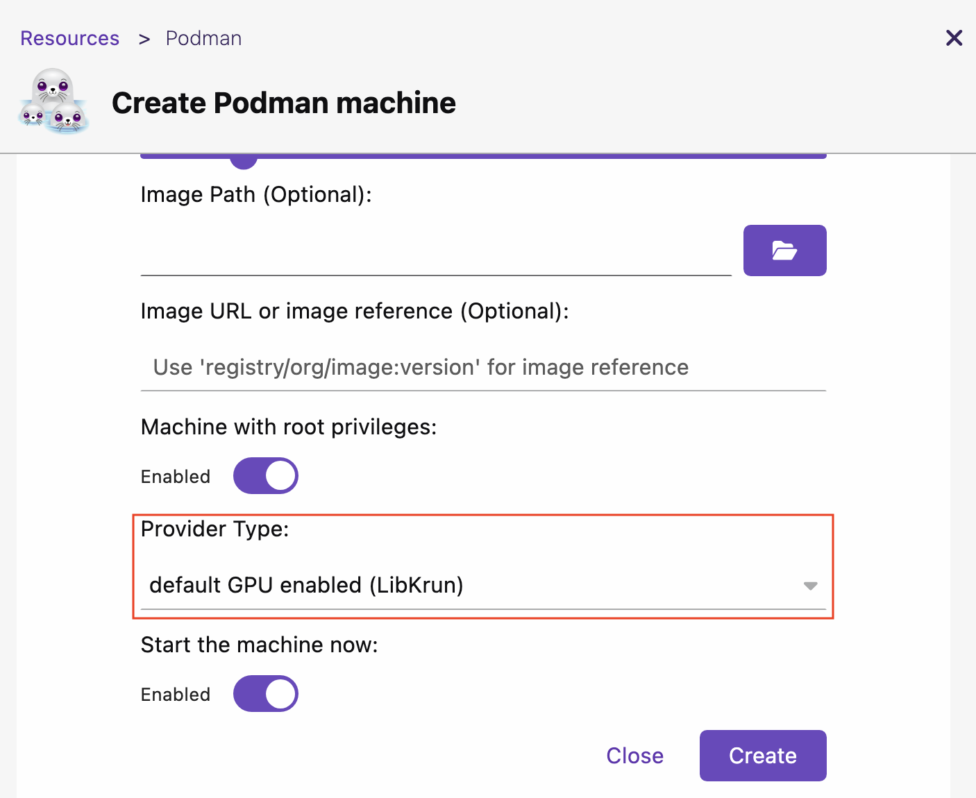Open the Provider Type dropdown
The image size is (976, 798).
[x=472, y=586]
